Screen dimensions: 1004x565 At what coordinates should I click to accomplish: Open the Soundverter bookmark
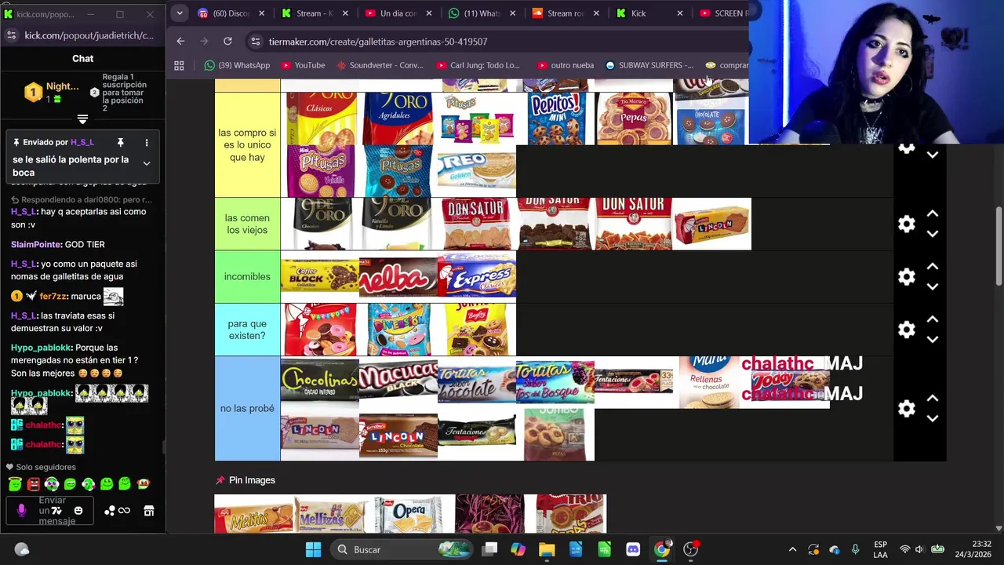coord(380,65)
